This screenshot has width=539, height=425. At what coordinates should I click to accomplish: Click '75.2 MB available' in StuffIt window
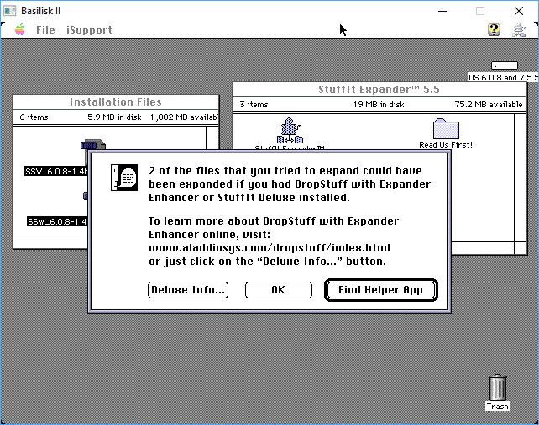click(489, 104)
